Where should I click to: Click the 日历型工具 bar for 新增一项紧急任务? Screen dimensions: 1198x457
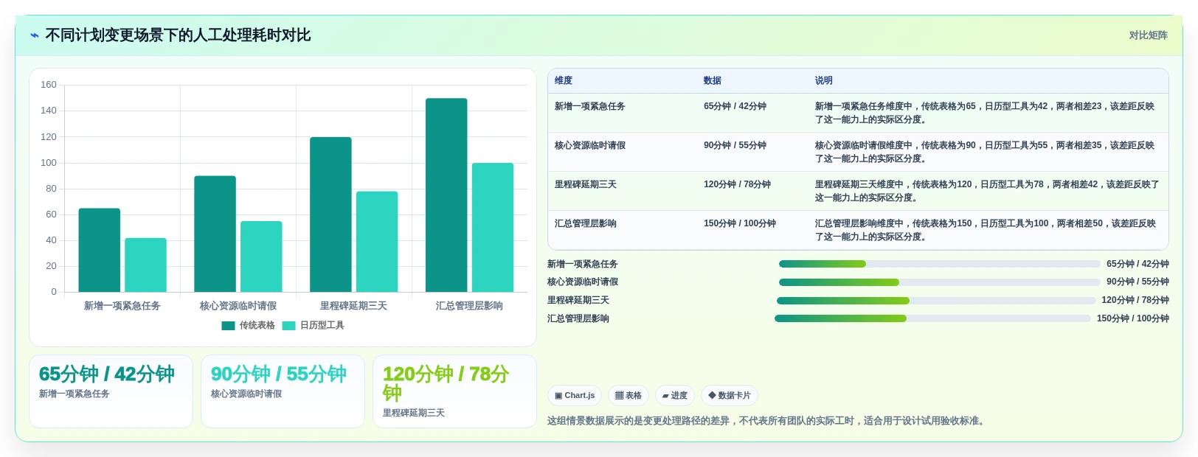pos(145,265)
